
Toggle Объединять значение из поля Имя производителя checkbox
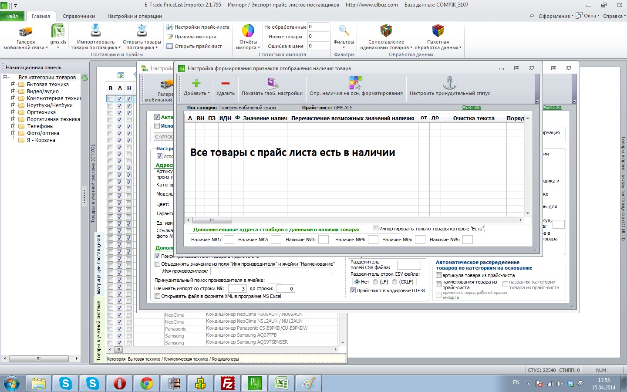[157, 264]
